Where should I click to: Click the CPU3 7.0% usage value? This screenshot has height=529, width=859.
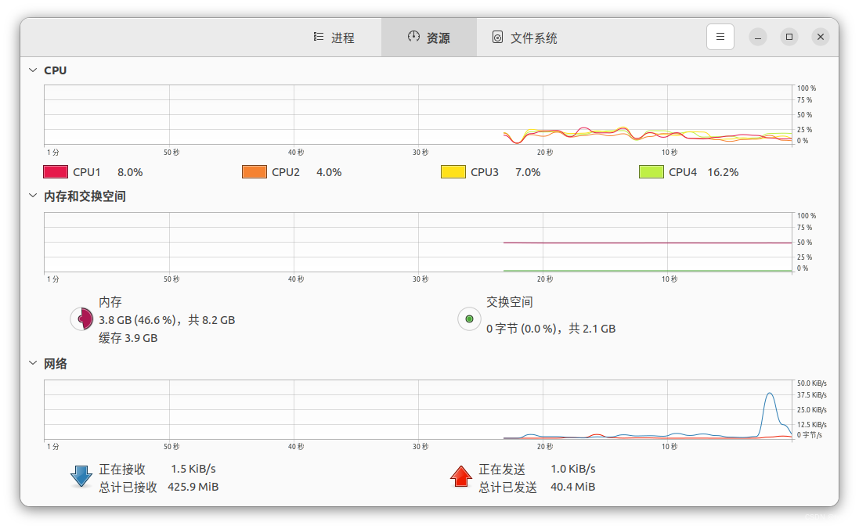[528, 172]
